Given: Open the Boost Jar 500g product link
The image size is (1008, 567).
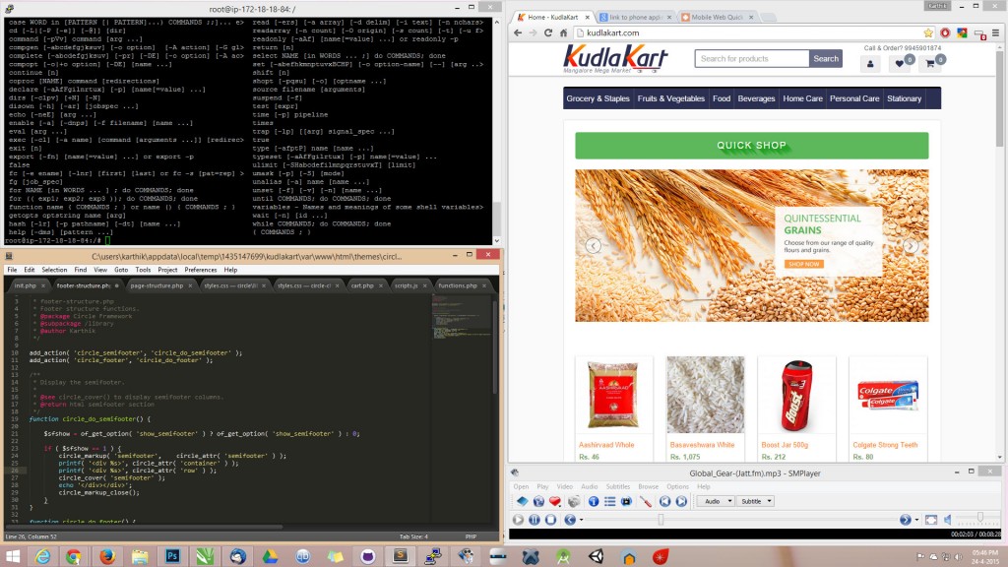Looking at the screenshot, I should click(x=785, y=445).
